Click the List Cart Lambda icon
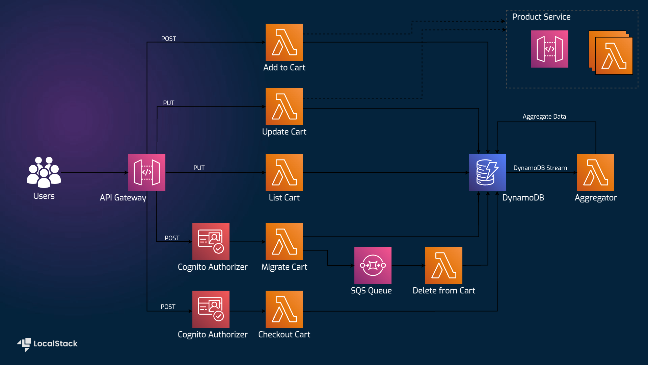The width and height of the screenshot is (648, 365). click(284, 172)
